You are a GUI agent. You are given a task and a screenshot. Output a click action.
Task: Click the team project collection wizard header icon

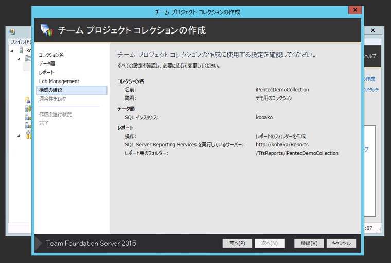[47, 30]
